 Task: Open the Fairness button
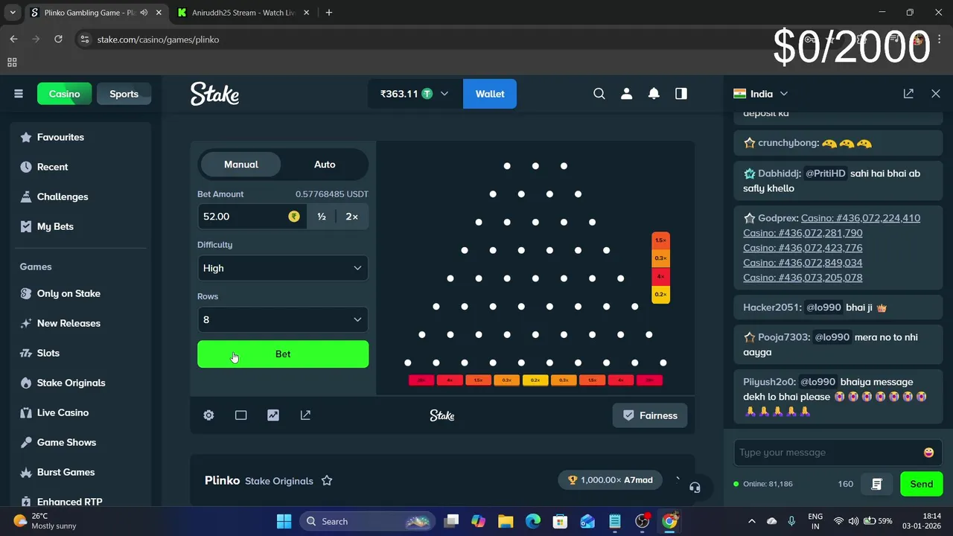click(650, 415)
